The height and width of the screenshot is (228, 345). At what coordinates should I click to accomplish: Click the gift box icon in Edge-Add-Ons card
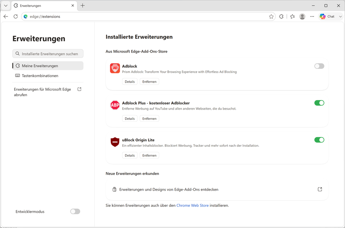click(115, 190)
